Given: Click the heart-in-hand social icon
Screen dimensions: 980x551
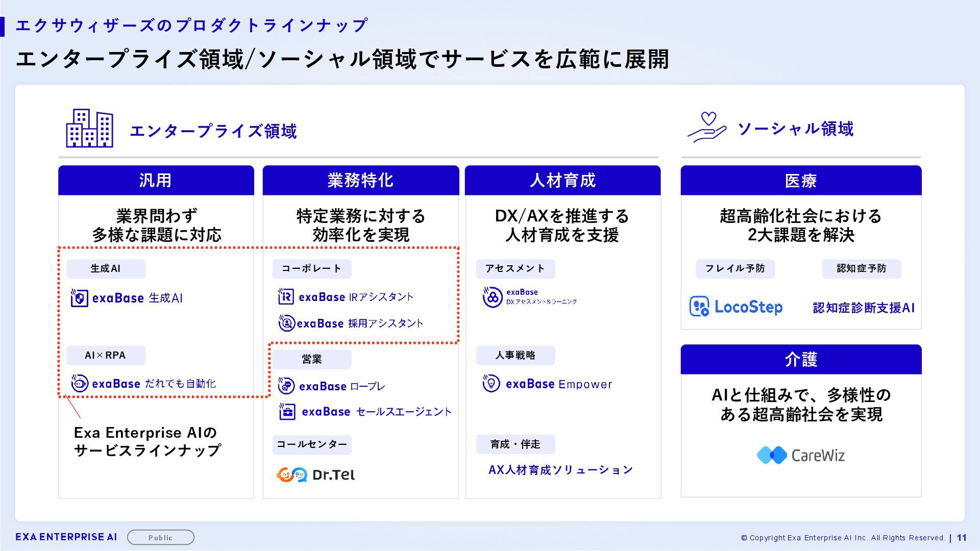Looking at the screenshot, I should coord(706,128).
